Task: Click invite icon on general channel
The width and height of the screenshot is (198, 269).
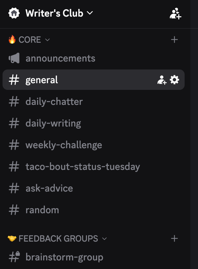Action: (x=162, y=80)
